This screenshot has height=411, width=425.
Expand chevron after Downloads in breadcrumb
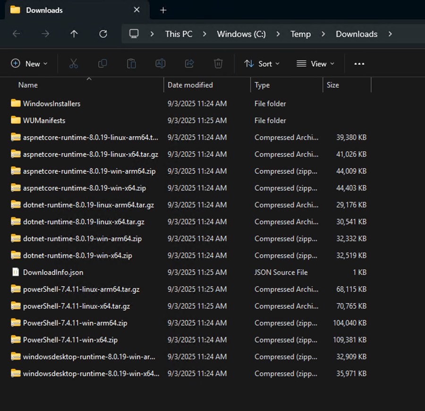pos(391,34)
